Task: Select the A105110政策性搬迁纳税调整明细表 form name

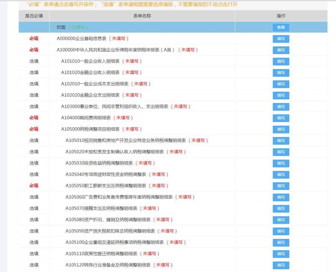Action: coord(101,254)
